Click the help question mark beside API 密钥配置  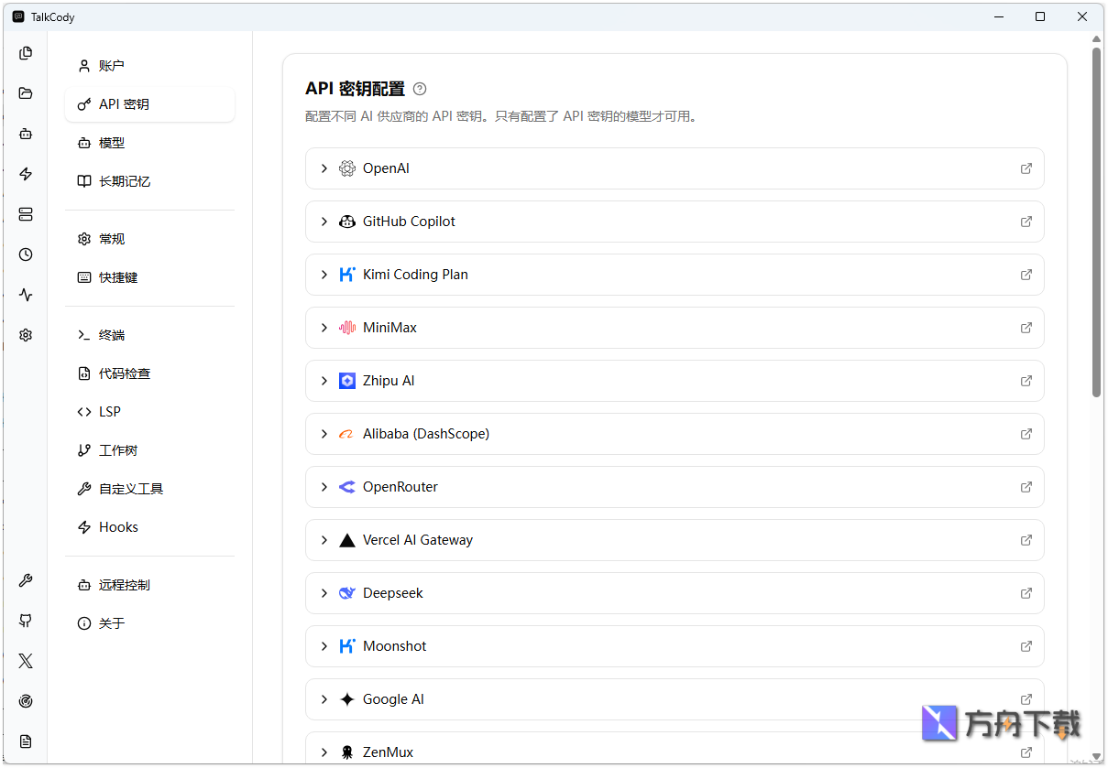(x=420, y=89)
